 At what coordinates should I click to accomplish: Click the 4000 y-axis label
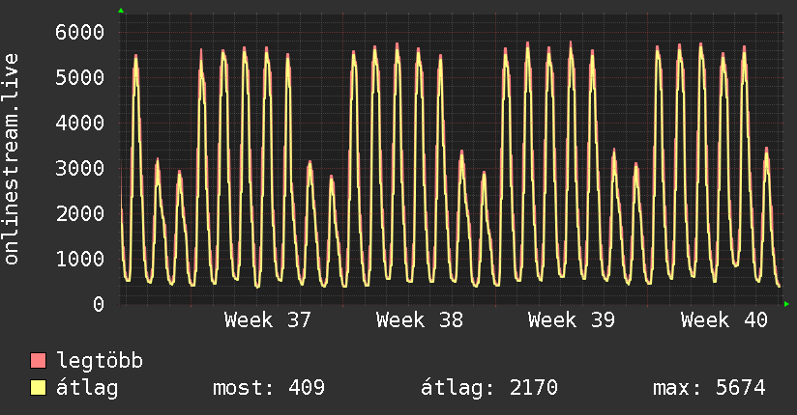(80, 123)
